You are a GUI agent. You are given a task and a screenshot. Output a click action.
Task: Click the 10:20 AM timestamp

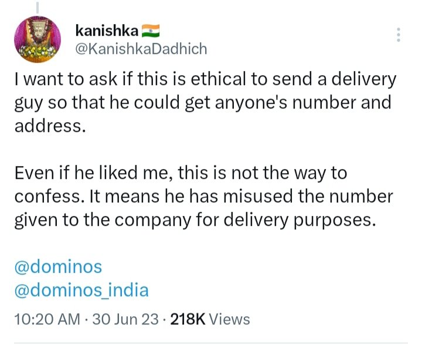tap(46, 319)
